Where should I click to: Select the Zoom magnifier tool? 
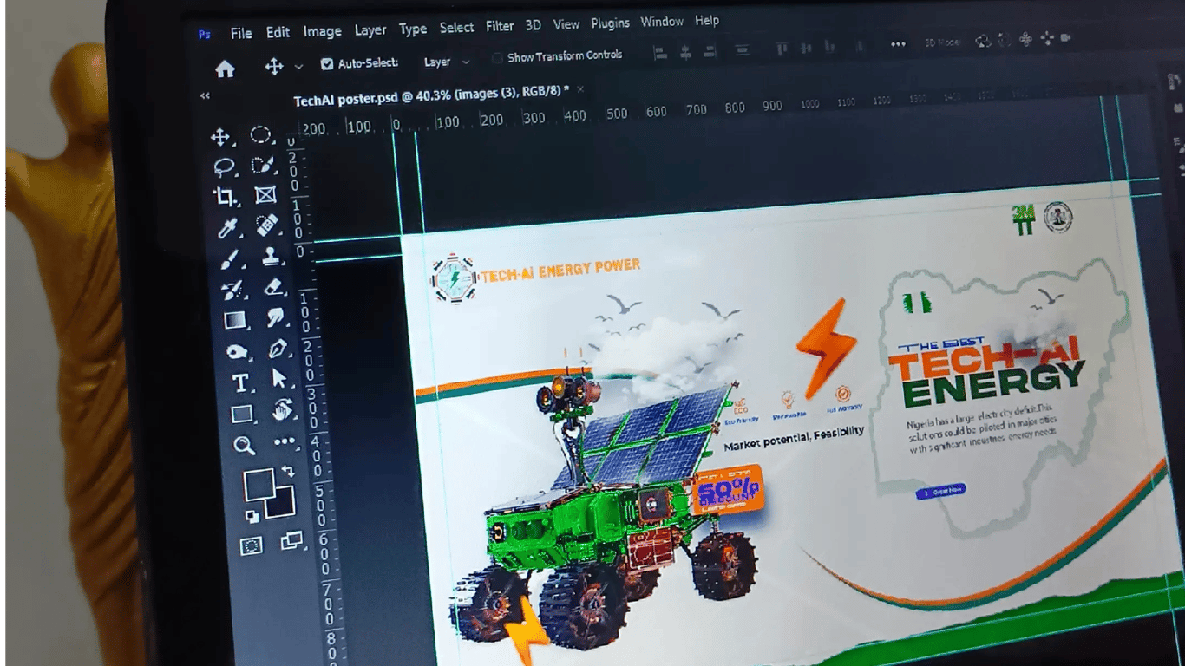(245, 446)
